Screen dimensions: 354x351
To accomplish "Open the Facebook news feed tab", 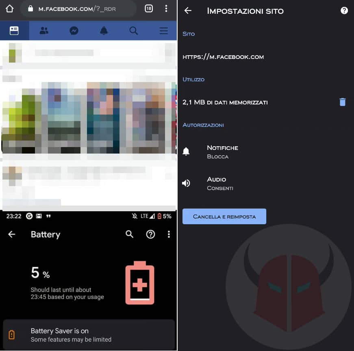I will (14, 30).
